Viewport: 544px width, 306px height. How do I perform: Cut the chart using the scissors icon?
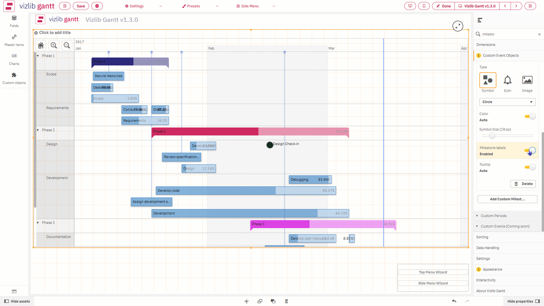[246, 301]
